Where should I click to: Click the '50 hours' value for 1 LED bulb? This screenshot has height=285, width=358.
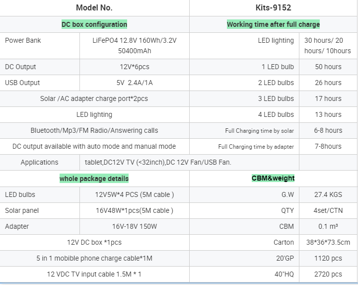tap(328, 67)
